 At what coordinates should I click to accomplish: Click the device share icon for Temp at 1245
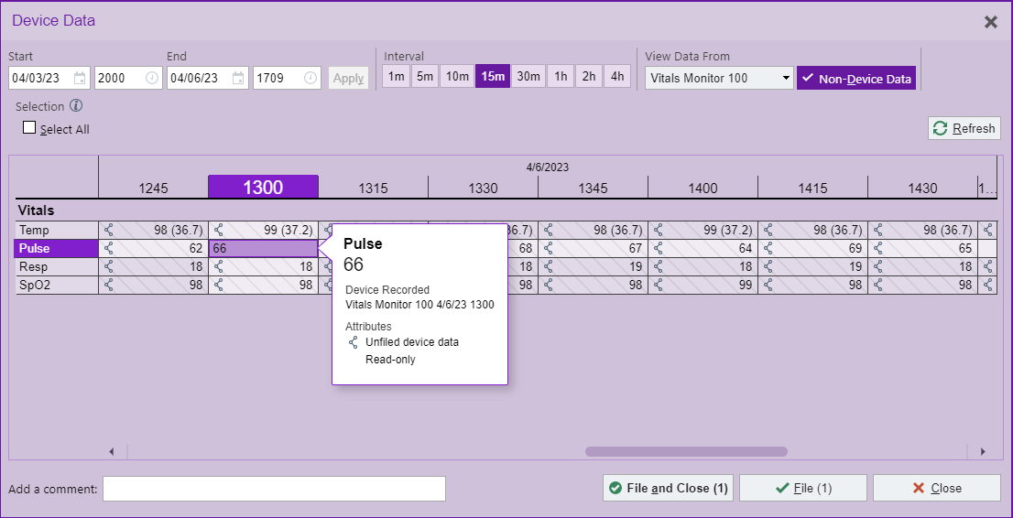tap(110, 231)
